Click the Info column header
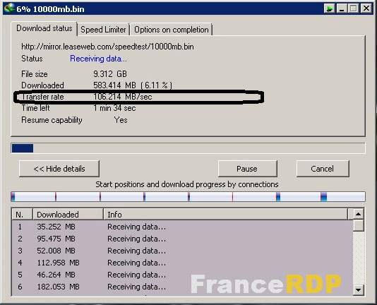The image size is (377, 305). pyautogui.click(x=225, y=215)
